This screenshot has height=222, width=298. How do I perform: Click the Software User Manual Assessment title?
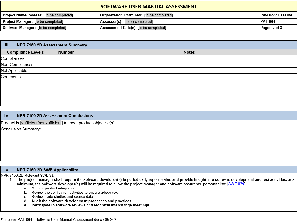tap(149, 6)
